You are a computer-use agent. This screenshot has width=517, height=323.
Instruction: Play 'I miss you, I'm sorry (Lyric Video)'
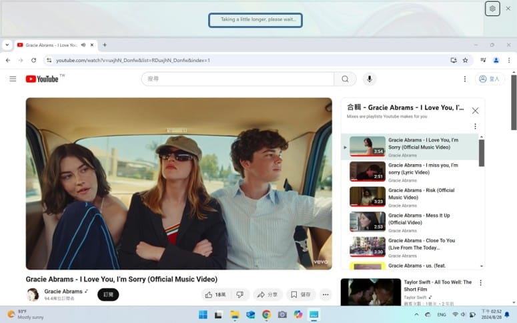click(x=410, y=172)
